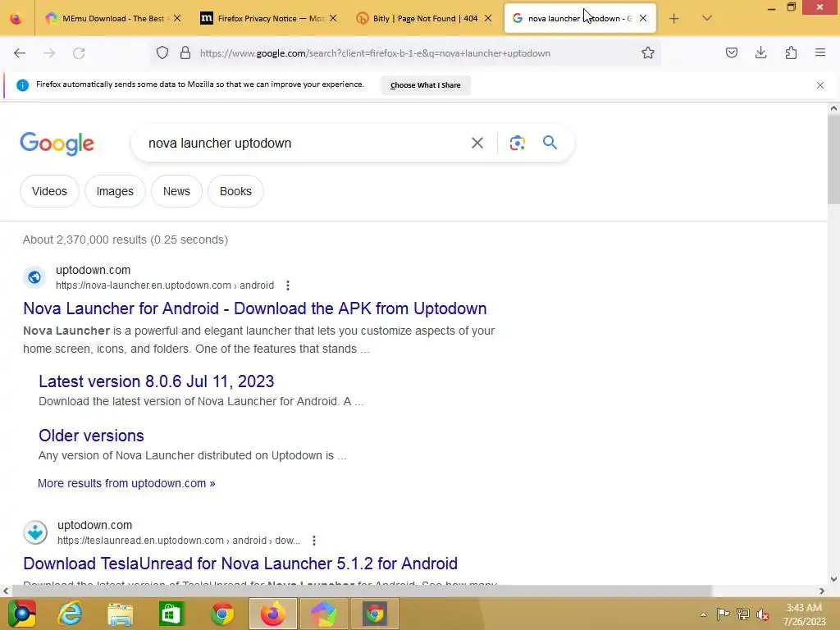
Task: Open Download TeslaUnread for Nova Launcher result
Action: 240,564
